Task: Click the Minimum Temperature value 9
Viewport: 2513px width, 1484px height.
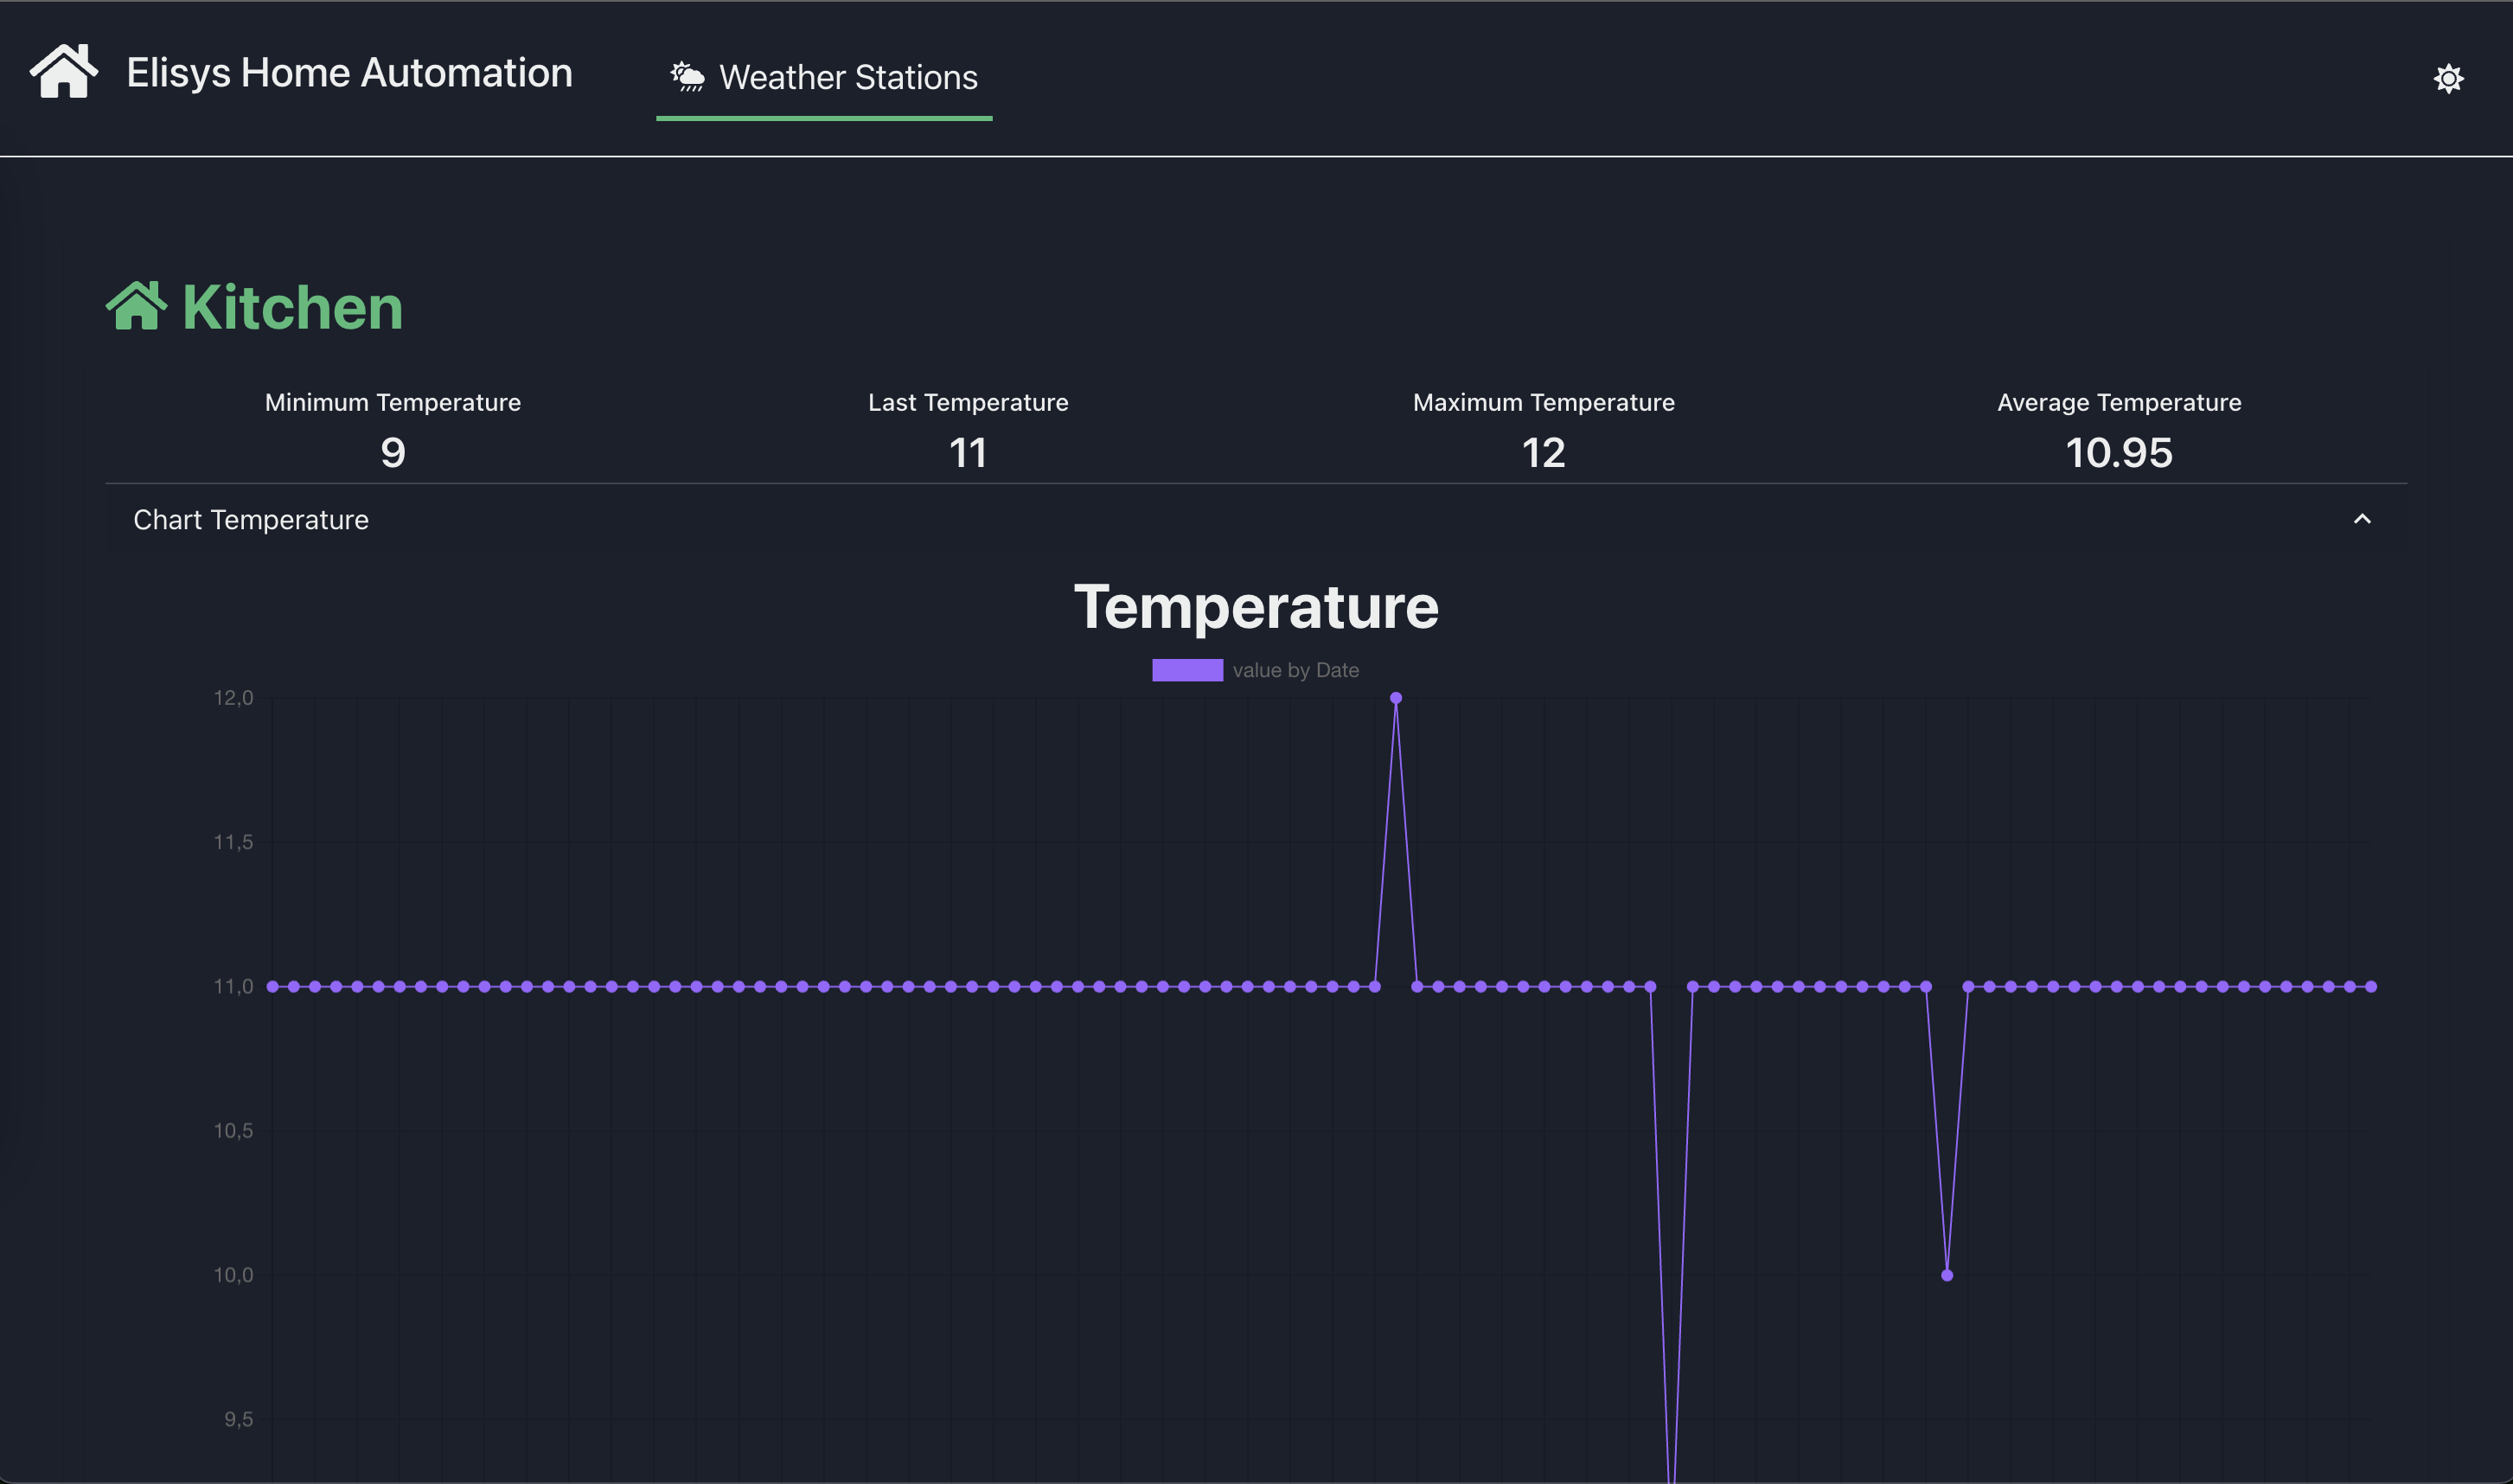Action: click(393, 453)
